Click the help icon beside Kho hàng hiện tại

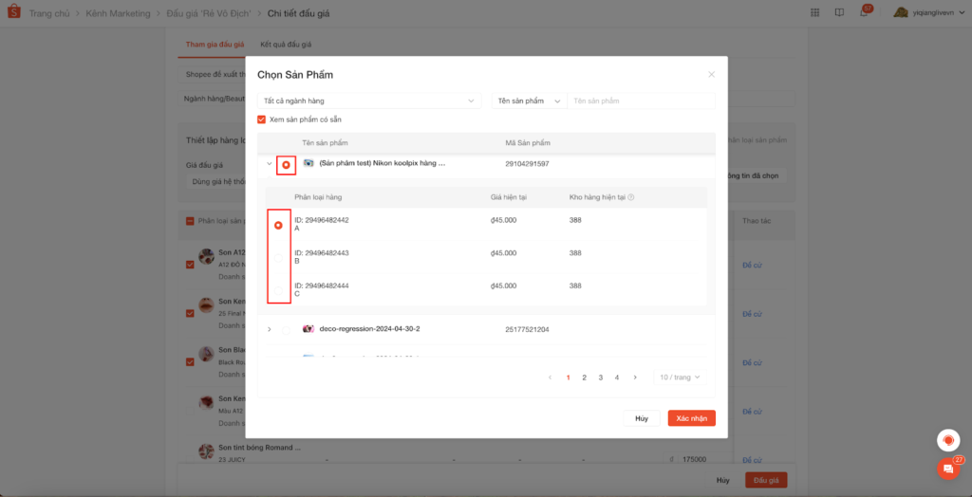pyautogui.click(x=630, y=197)
